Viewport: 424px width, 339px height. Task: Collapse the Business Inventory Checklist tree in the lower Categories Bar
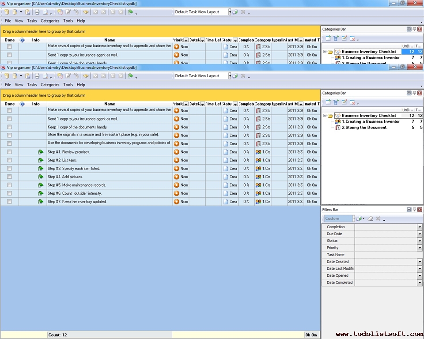click(325, 116)
